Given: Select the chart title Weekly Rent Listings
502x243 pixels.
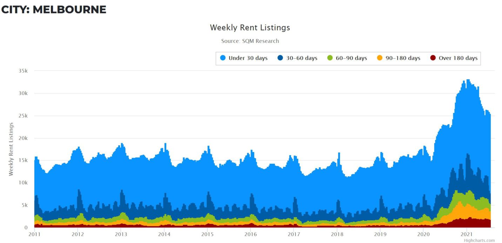Looking at the screenshot, I should click(x=250, y=27).
